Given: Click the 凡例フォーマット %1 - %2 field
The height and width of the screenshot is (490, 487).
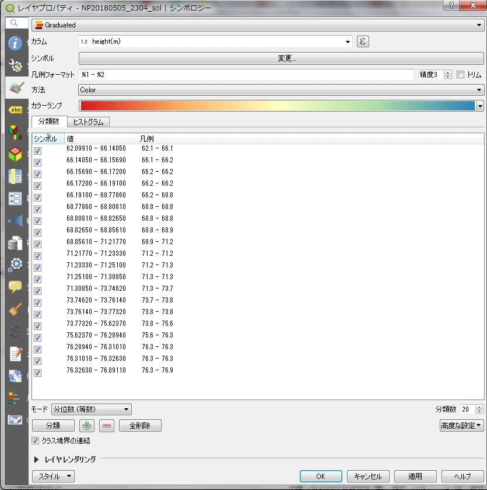Looking at the screenshot, I should (246, 74).
